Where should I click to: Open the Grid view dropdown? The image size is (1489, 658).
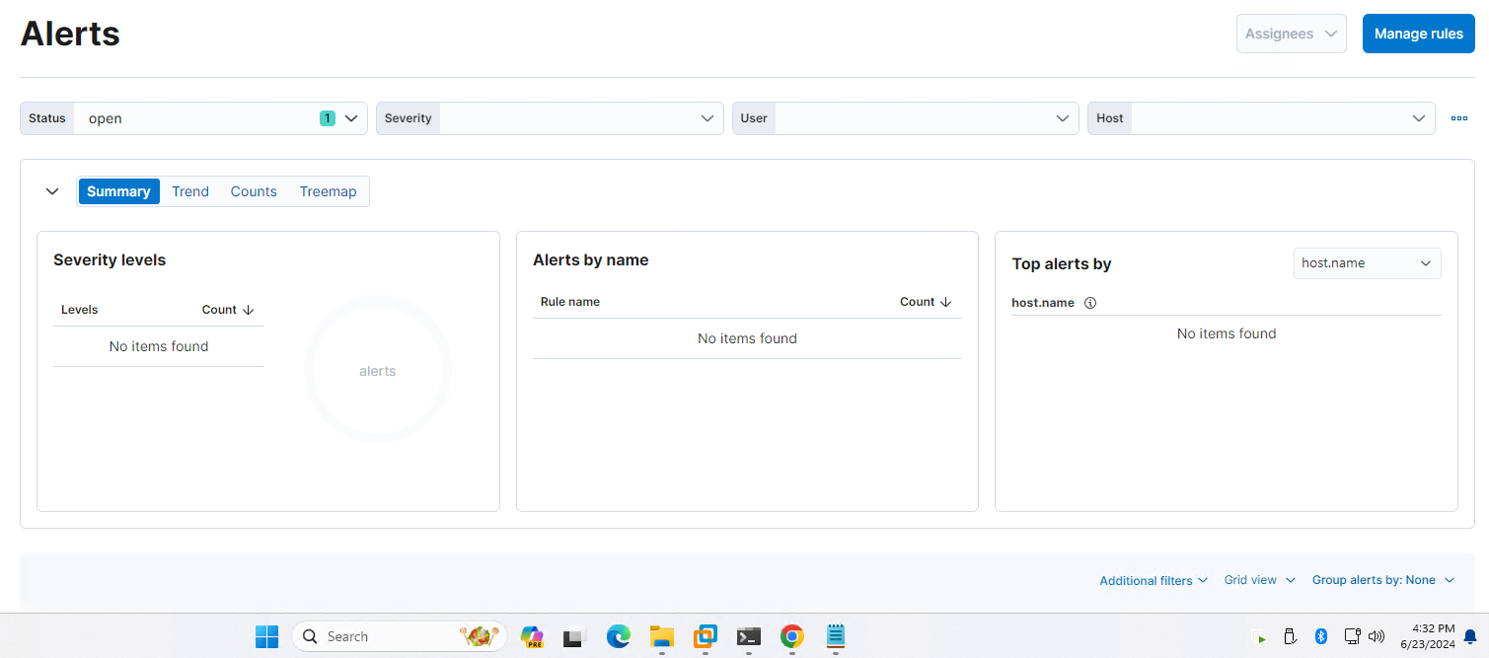[1260, 580]
